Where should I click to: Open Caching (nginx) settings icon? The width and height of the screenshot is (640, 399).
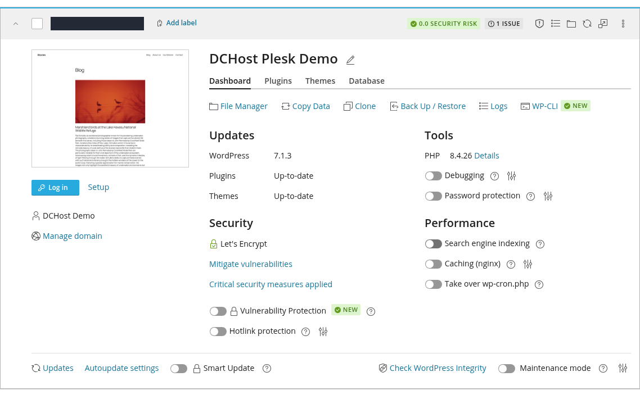[528, 264]
